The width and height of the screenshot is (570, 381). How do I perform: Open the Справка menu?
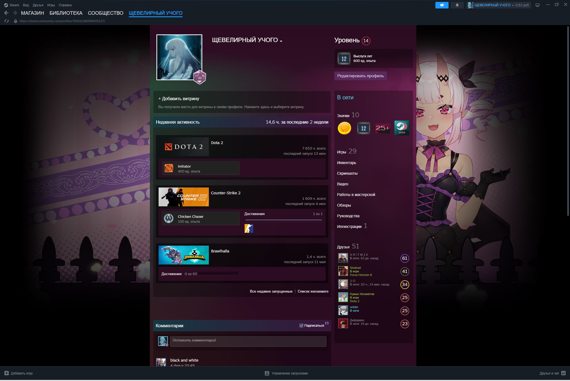point(65,5)
